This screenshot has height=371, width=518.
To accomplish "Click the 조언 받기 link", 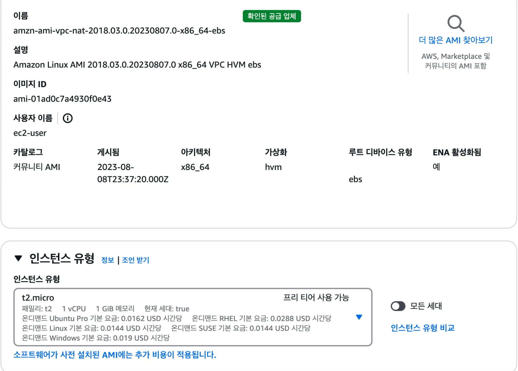I will (136, 260).
